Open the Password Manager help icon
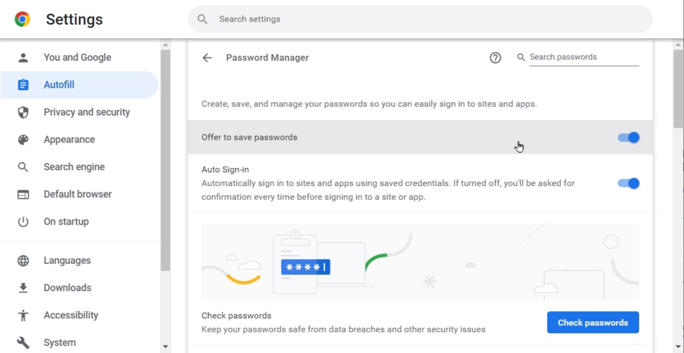684x353 pixels. click(495, 58)
